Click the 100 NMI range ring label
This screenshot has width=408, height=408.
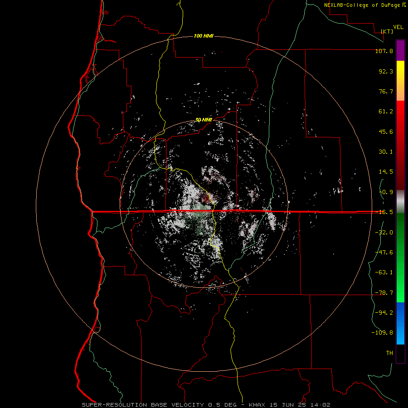click(x=204, y=36)
